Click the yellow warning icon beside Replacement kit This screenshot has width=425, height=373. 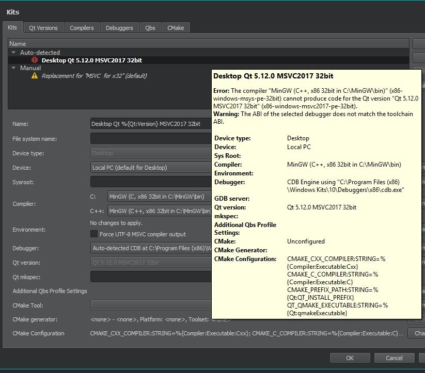pos(35,75)
